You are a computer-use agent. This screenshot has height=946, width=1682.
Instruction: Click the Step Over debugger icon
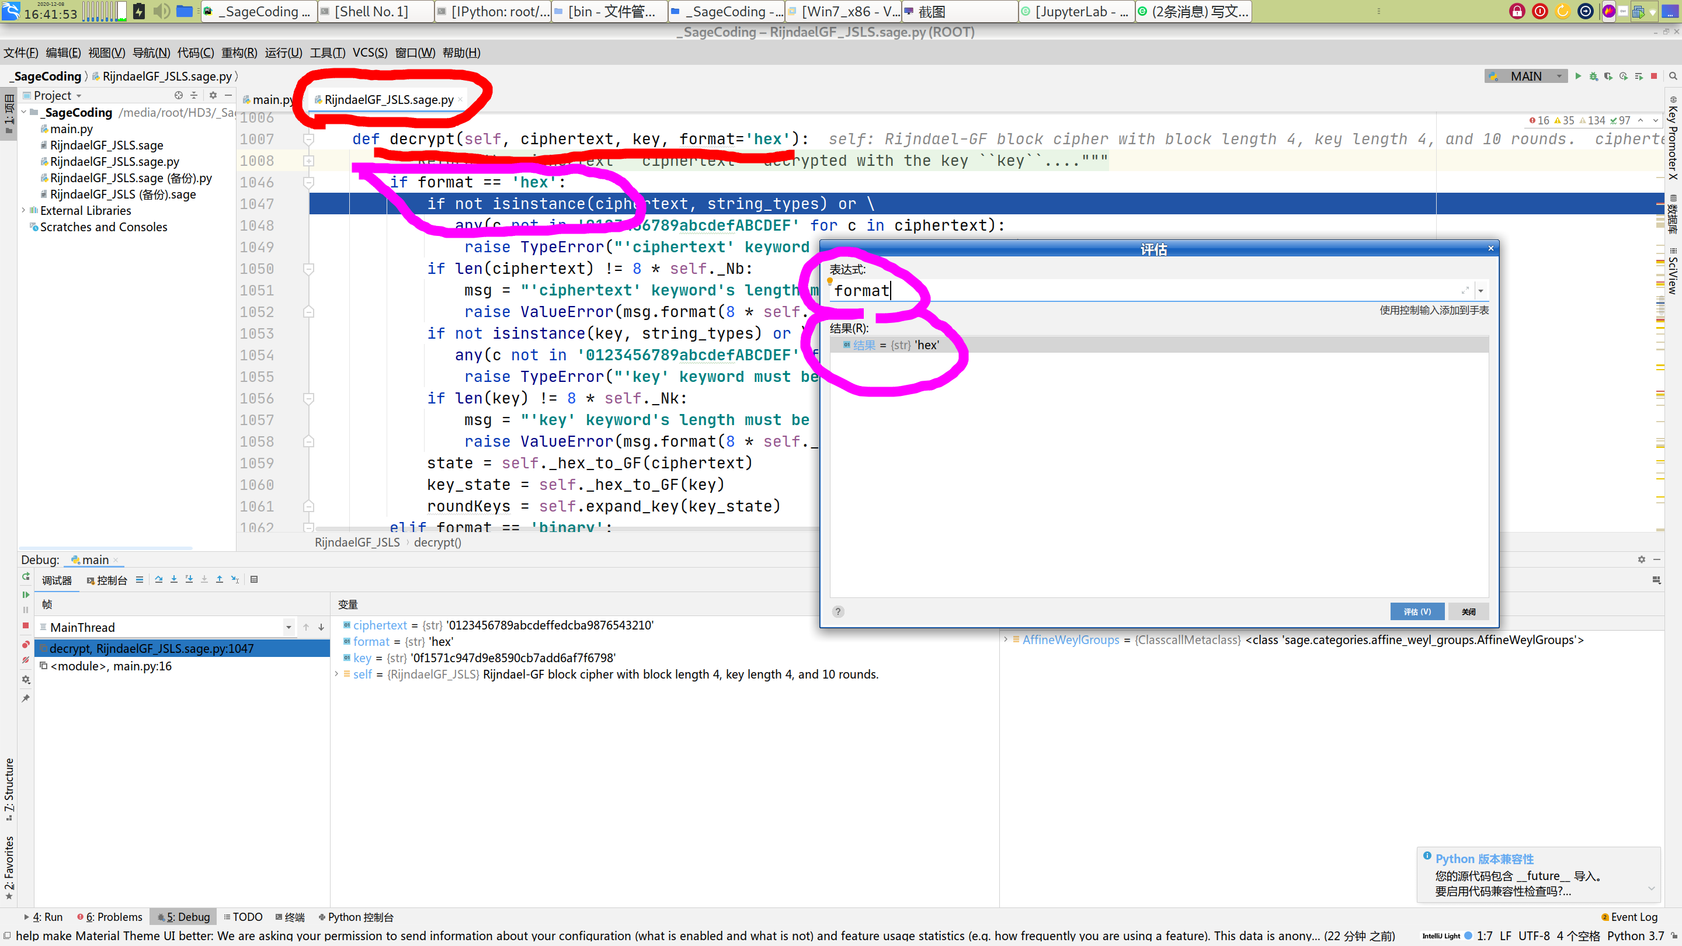point(159,580)
